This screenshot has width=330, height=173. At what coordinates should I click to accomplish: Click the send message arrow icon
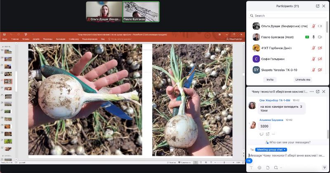[x=324, y=168]
